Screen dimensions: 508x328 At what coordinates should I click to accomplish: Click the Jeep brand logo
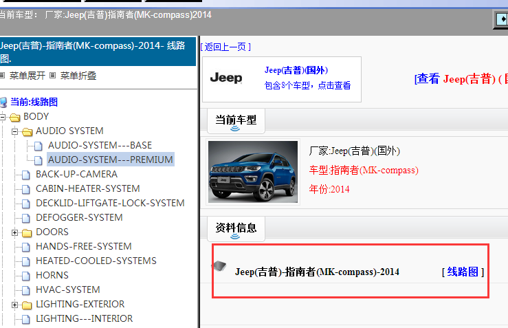coord(226,78)
